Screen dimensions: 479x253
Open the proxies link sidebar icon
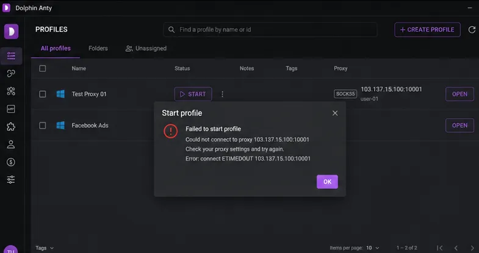pyautogui.click(x=11, y=74)
